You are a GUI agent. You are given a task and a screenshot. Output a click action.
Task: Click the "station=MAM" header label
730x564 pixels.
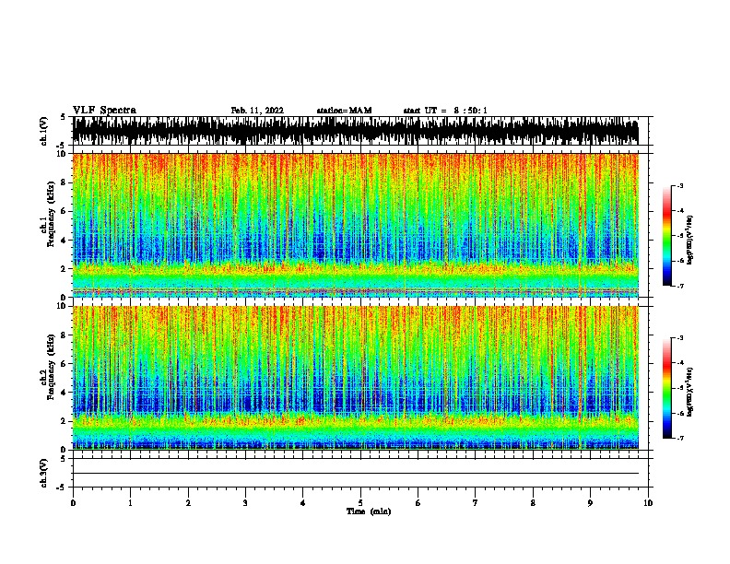(344, 111)
